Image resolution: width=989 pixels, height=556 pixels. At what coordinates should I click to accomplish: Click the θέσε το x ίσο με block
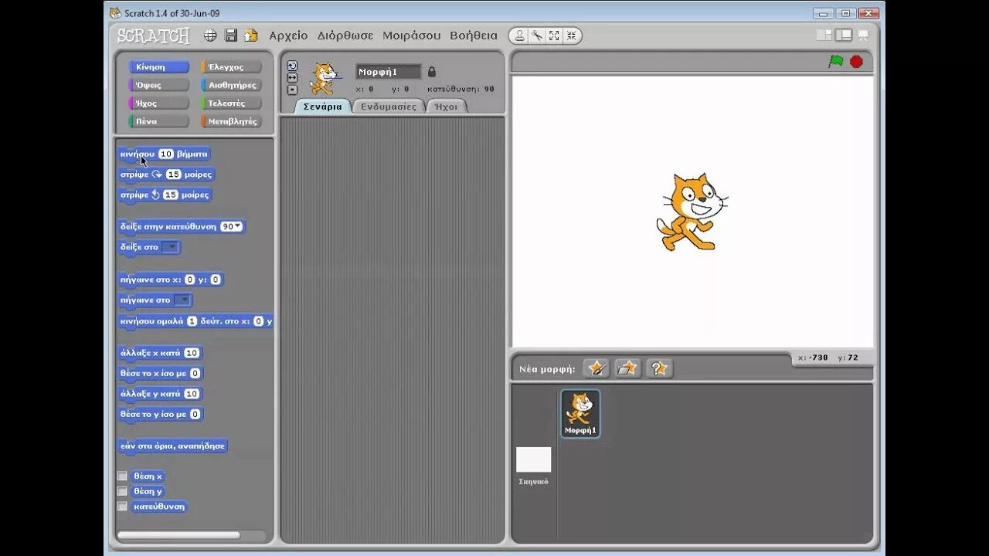(161, 373)
